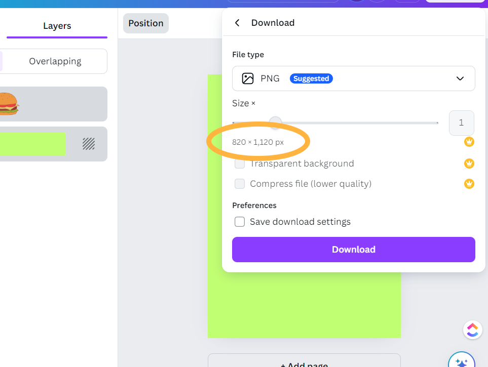Click the back arrow in Download panel

[237, 23]
